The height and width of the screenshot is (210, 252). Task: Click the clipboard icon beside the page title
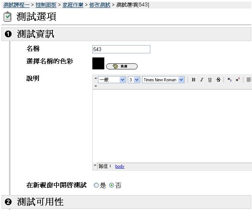pos(7,17)
